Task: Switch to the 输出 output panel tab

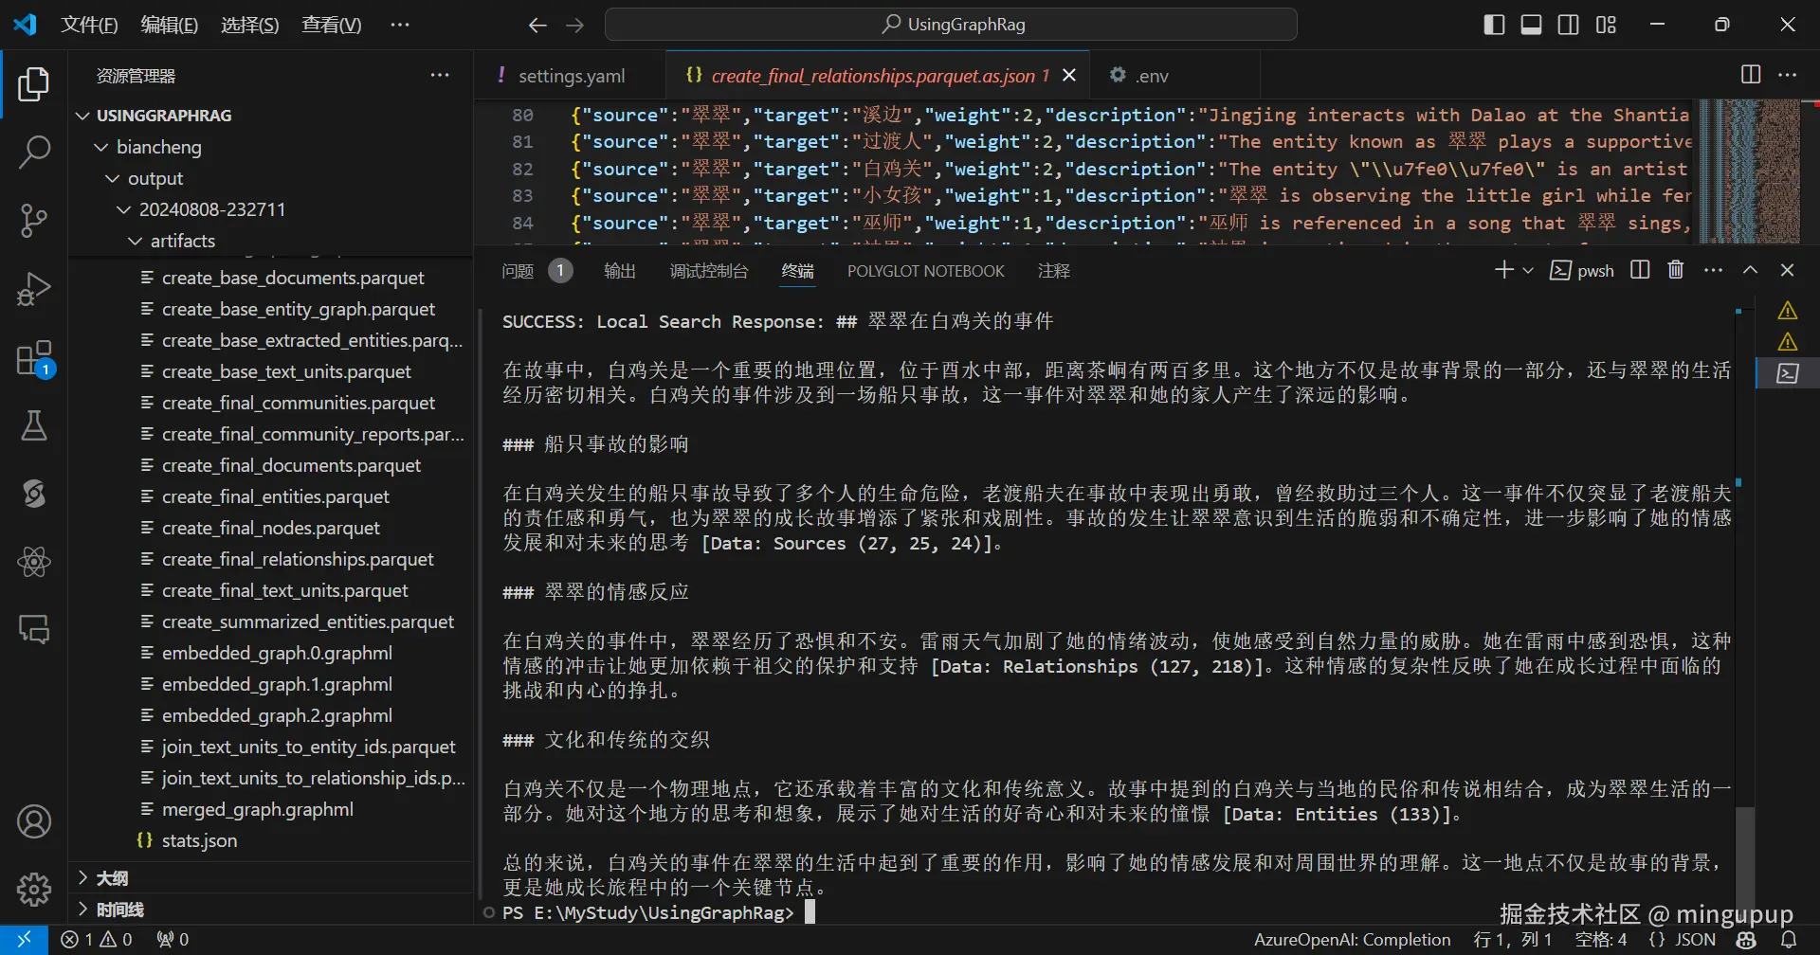Action: (x=620, y=271)
